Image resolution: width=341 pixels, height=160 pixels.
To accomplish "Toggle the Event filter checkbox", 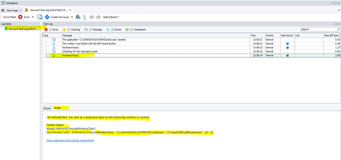I will pyautogui.click(x=112, y=30).
